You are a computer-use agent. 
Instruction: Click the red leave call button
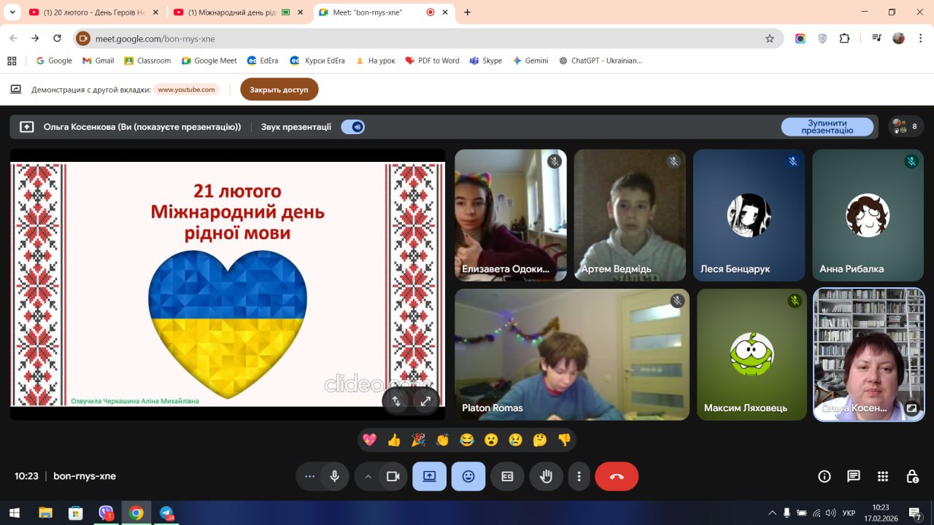tap(617, 476)
